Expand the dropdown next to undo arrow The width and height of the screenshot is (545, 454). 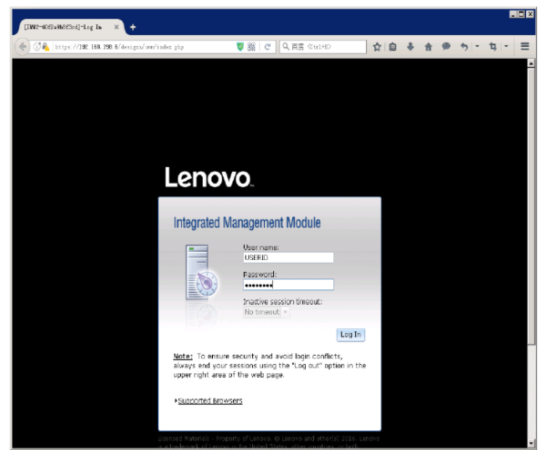477,46
